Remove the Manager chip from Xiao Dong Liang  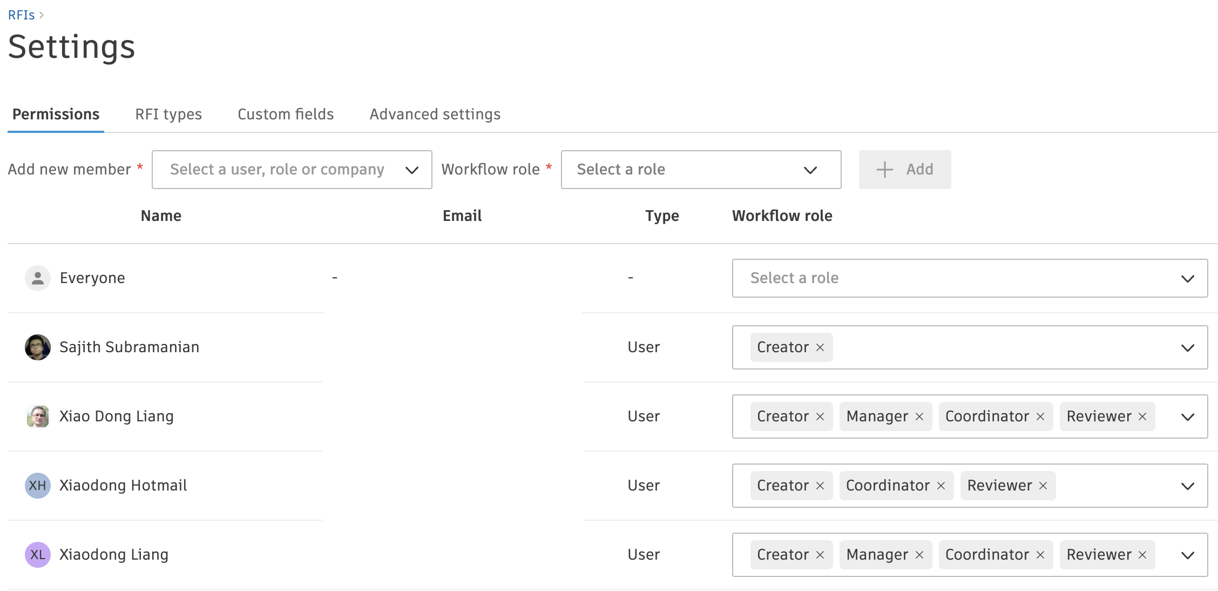(919, 417)
